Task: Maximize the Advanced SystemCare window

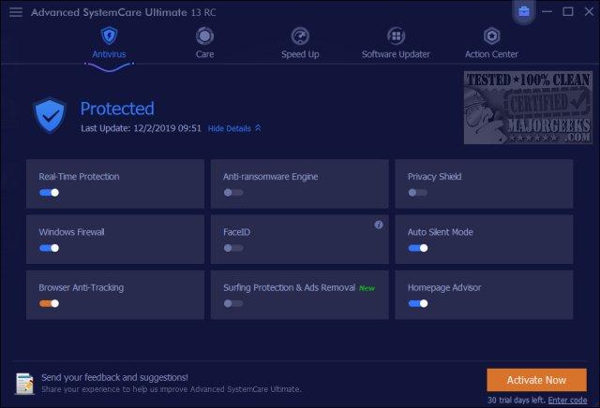Action: click(568, 11)
